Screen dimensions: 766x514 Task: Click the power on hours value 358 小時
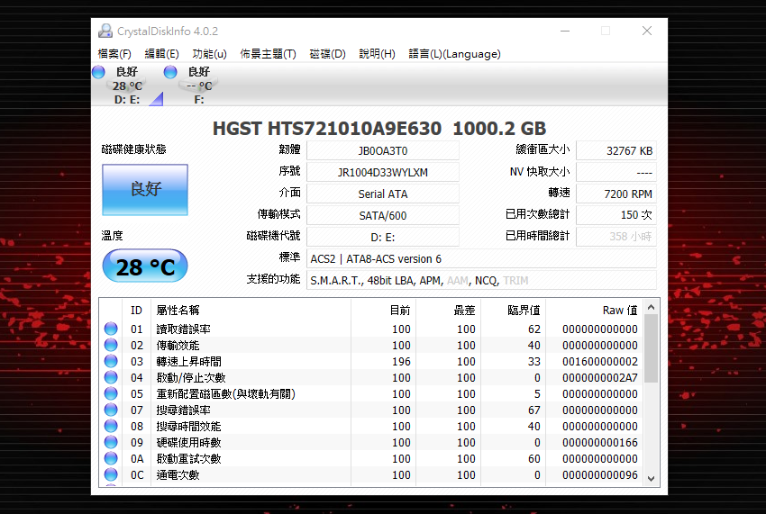616,237
